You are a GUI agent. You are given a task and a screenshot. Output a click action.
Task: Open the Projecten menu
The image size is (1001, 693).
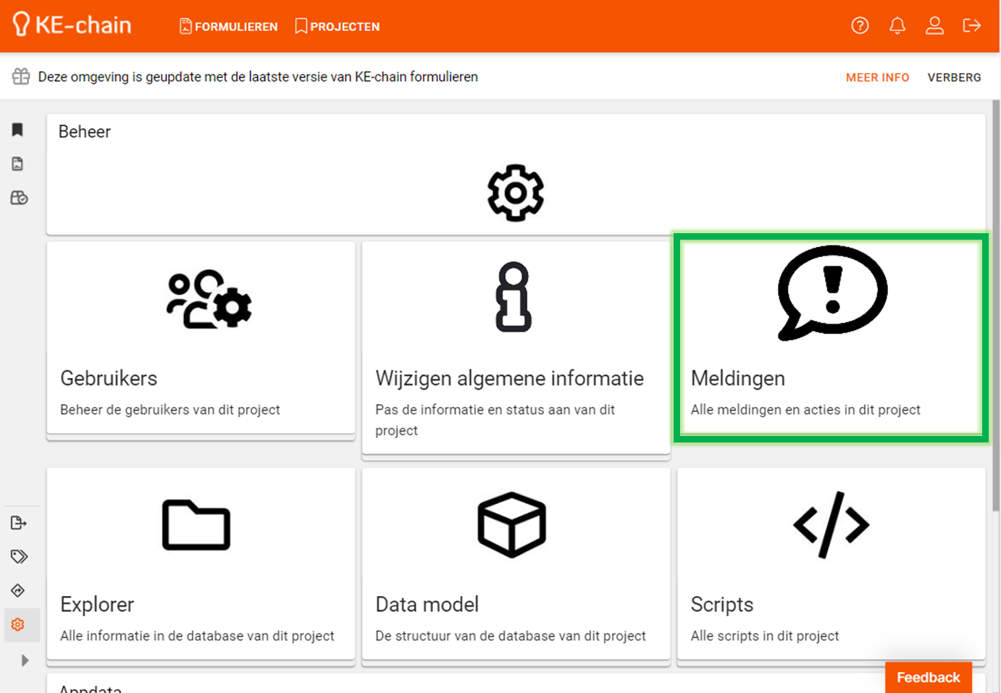pos(338,27)
